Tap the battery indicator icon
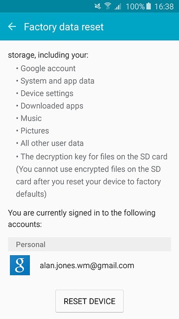This screenshot has width=179, height=319. (149, 6)
